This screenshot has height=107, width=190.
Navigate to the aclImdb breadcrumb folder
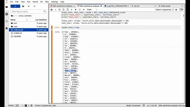coord(28,16)
